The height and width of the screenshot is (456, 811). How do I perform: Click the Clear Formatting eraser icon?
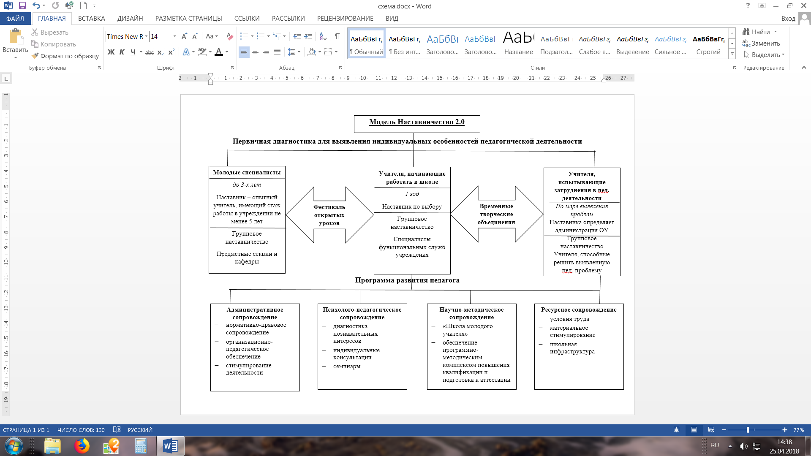pos(229,37)
